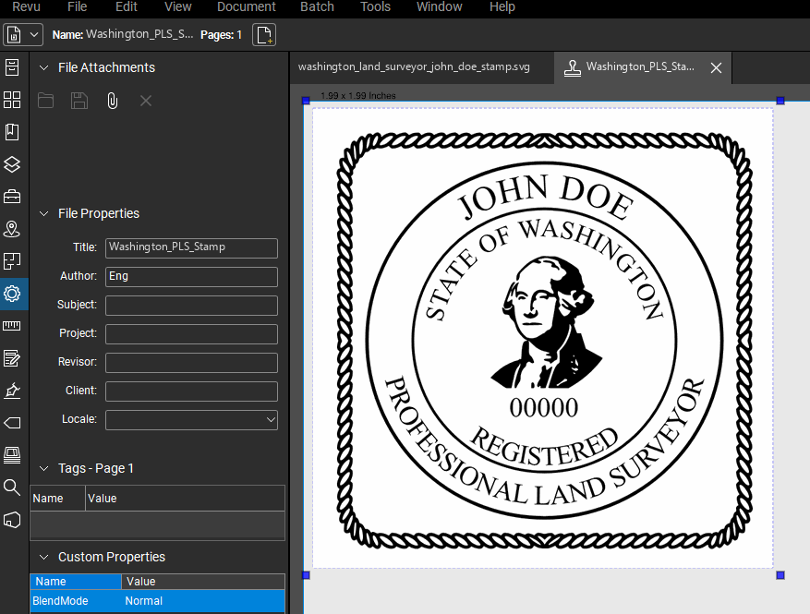Open the Edit menu

126,6
